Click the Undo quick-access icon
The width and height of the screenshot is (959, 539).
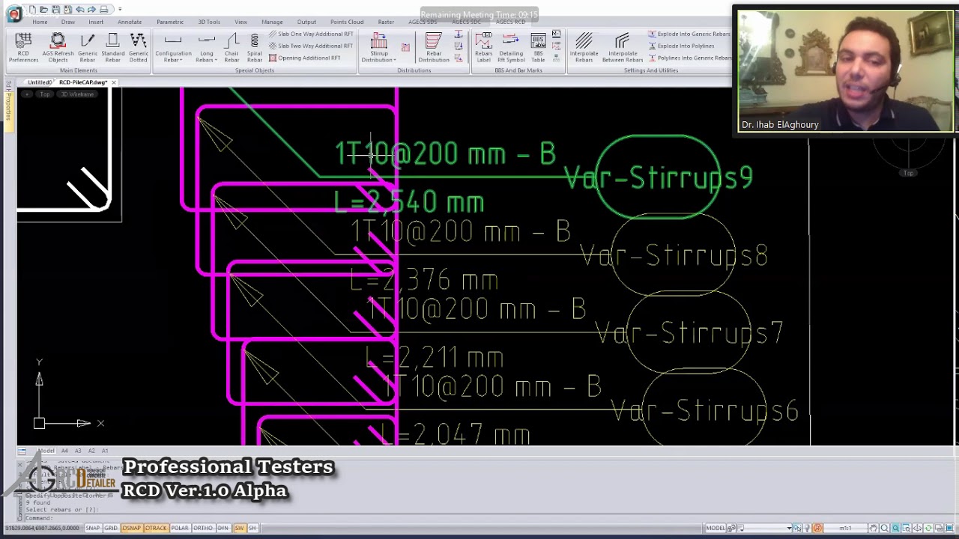coord(79,10)
